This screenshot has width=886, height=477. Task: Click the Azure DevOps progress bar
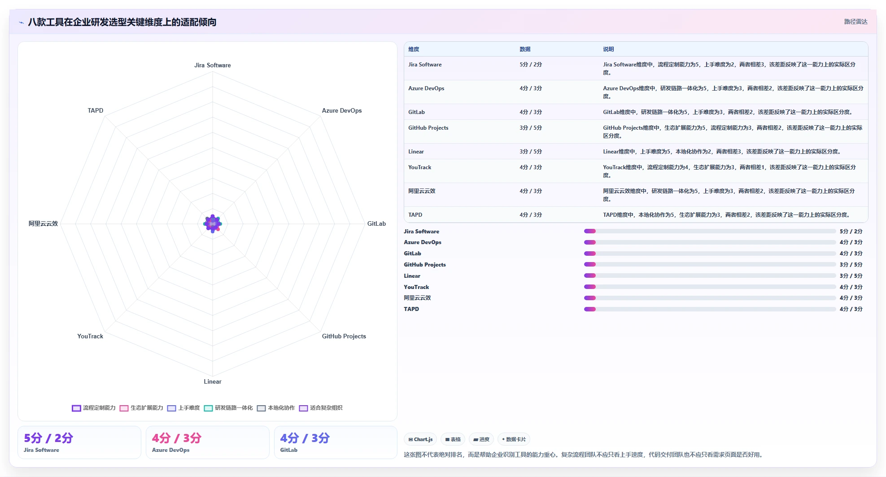pos(710,242)
